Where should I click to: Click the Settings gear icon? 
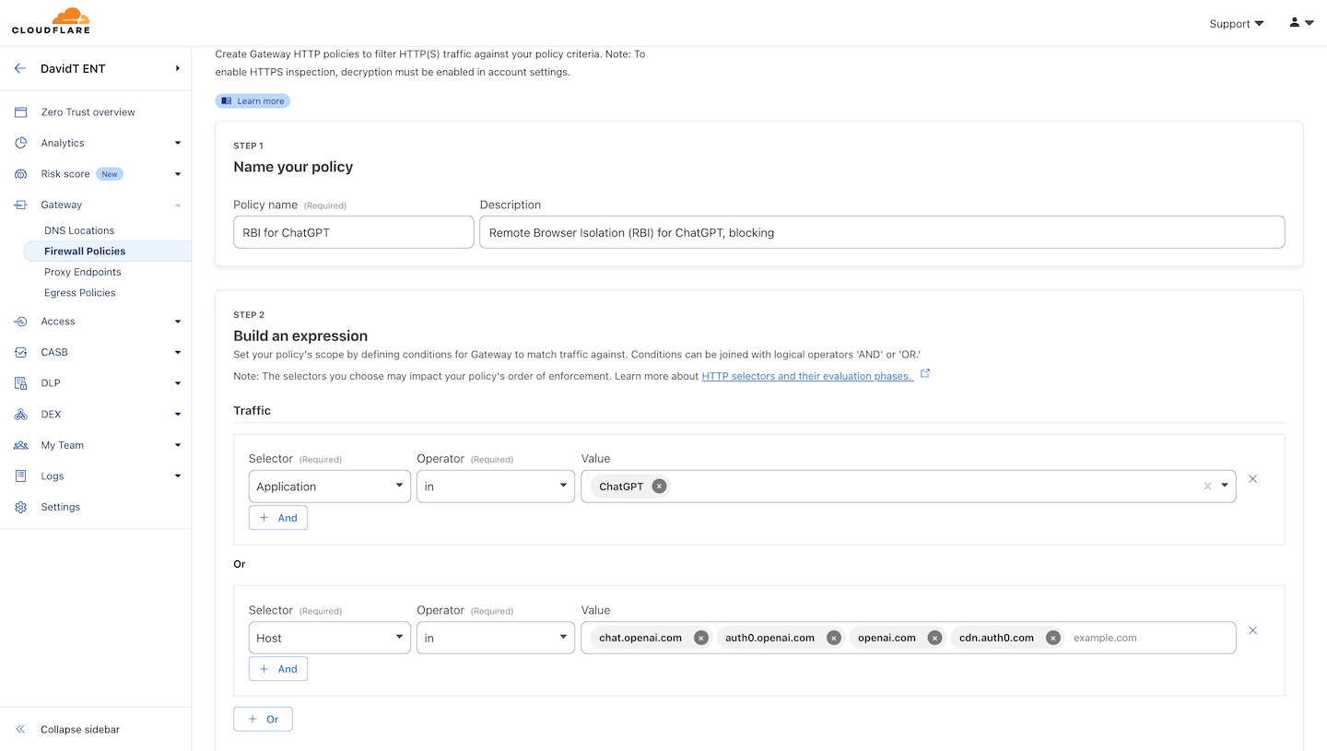point(20,507)
